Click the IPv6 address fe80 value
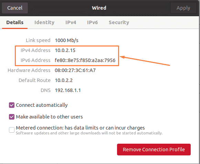Screen dimensions: 200x164 pos(85,60)
